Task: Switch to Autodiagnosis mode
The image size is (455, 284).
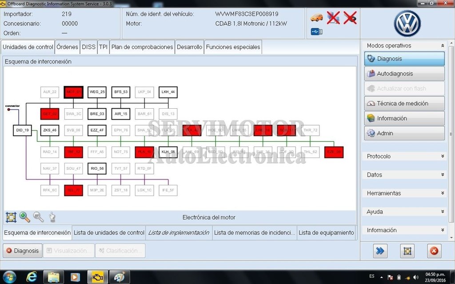Action: click(x=404, y=74)
